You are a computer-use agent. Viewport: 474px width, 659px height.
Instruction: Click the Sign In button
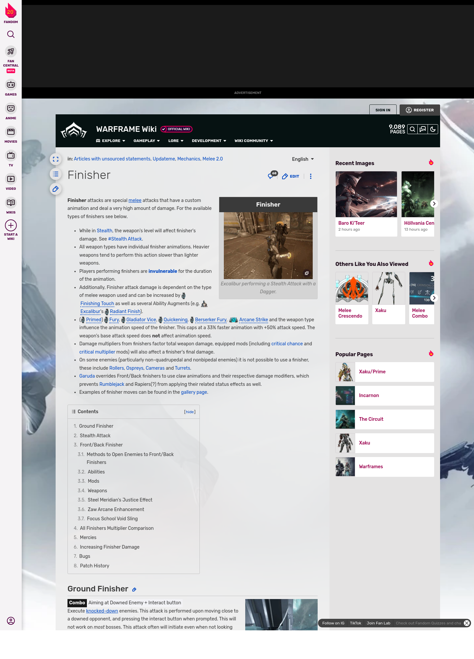(383, 110)
